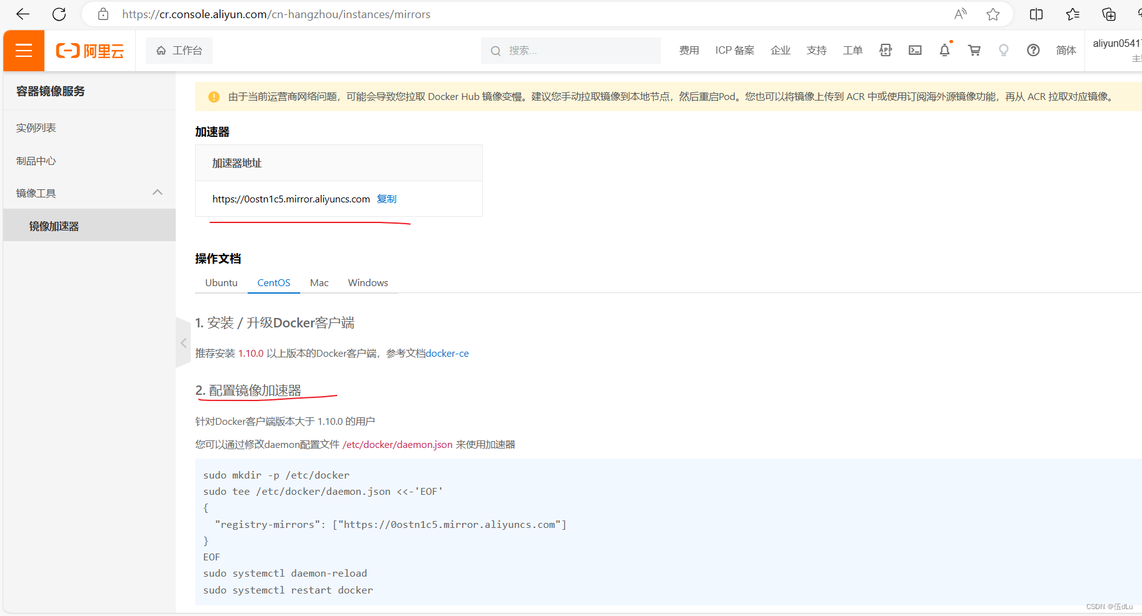Screen dimensions: 1142x616
Task: Click the 'sudo systemctl daemon-reload' line
Action: [x=285, y=574]
